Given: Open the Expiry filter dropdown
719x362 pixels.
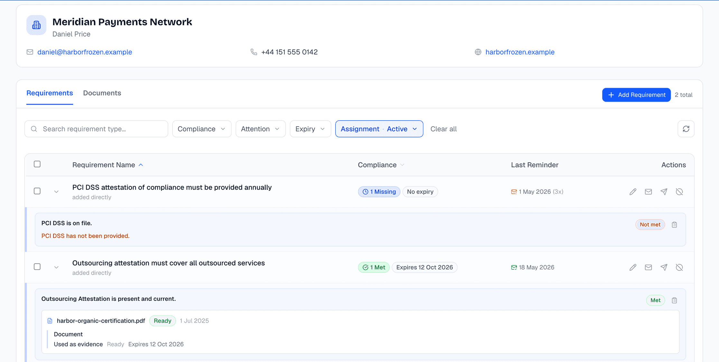Looking at the screenshot, I should pos(310,129).
